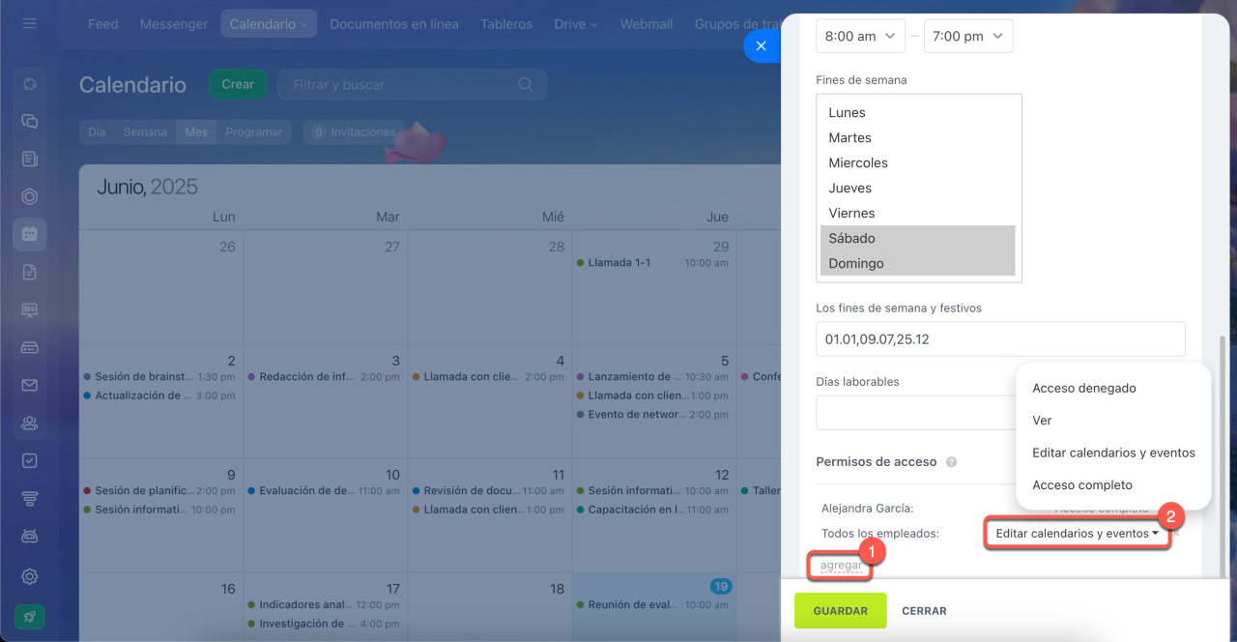Open Redacción de inf... event on the 3rd
Image resolution: width=1237 pixels, height=642 pixels.
pyautogui.click(x=324, y=377)
